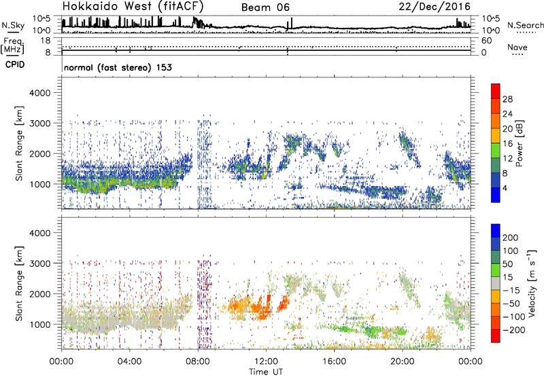Click the '08:00' time tick label
The width and height of the screenshot is (544, 376).
tap(197, 362)
